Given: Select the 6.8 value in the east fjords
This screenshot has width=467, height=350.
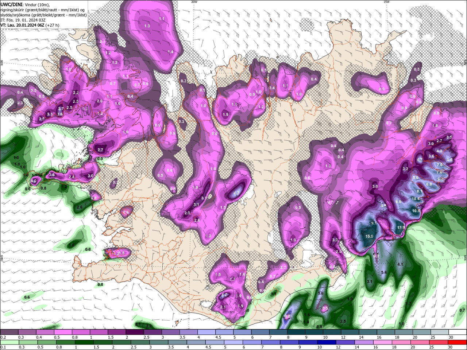Looking at the screenshot, I should click(429, 184).
